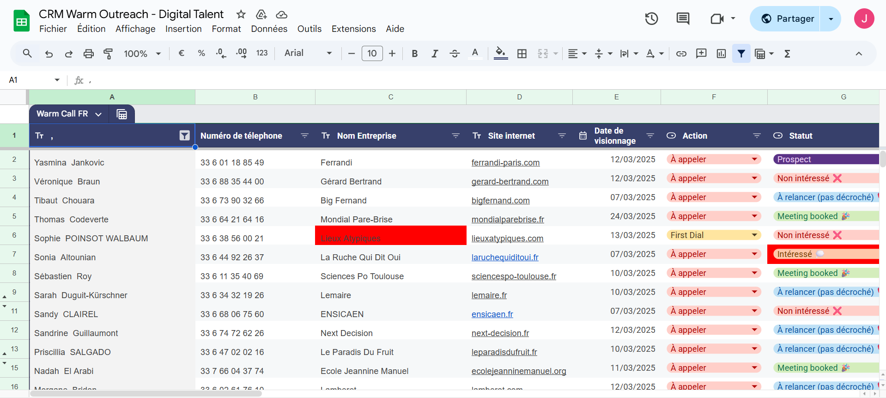Click the paint format roller icon
Screen dimensions: 886x398
(x=108, y=54)
